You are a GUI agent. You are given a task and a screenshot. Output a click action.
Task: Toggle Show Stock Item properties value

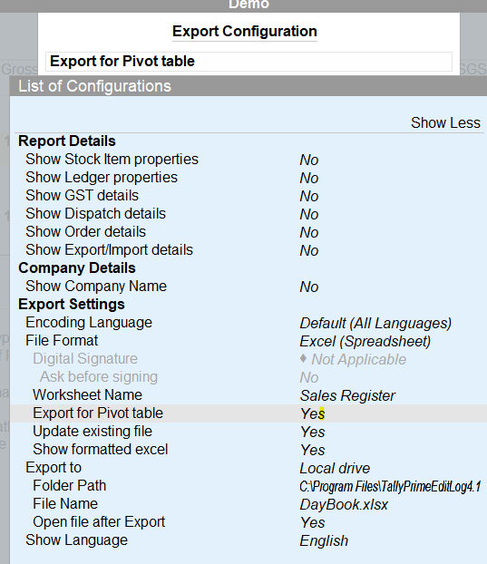[x=309, y=160]
